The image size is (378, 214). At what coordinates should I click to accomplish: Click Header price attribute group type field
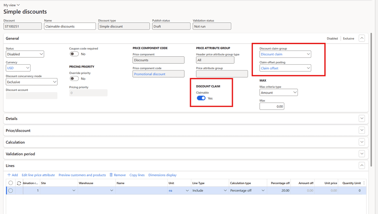[x=215, y=60]
